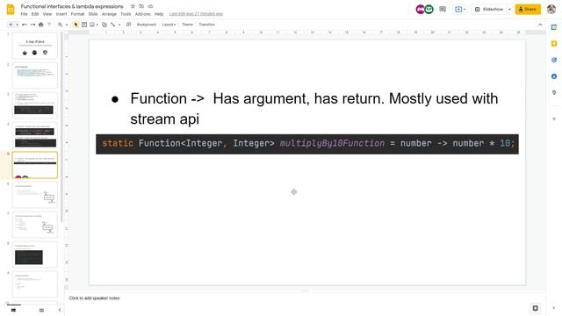Screen dimensions: 562x316
Task: Open Layout dropdown
Action: tap(169, 25)
